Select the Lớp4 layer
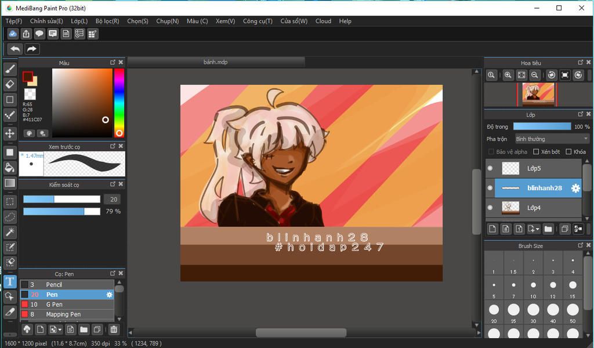This screenshot has height=348, width=594. (x=534, y=208)
